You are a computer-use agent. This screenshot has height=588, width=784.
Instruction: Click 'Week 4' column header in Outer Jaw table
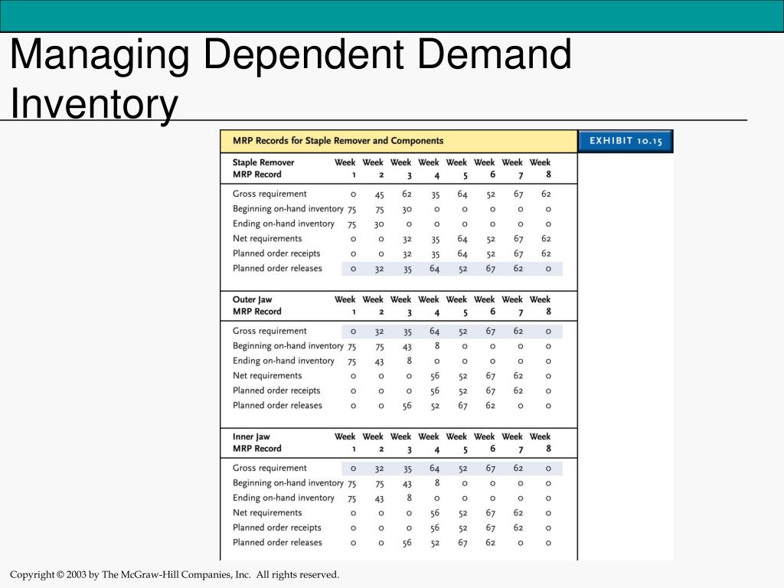point(429,305)
